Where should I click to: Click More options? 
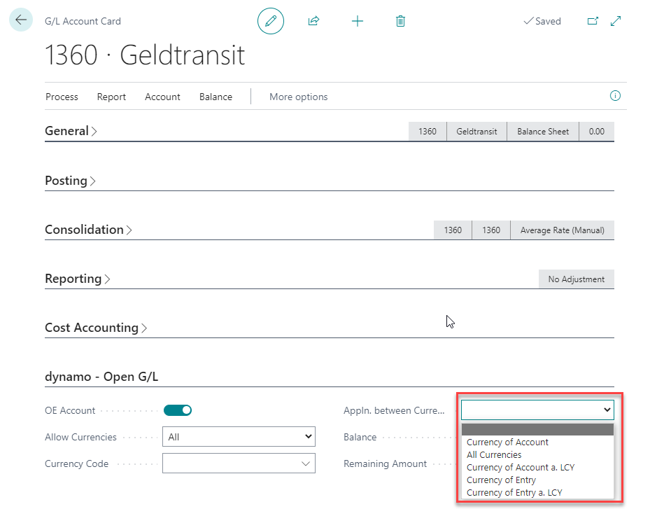point(298,97)
